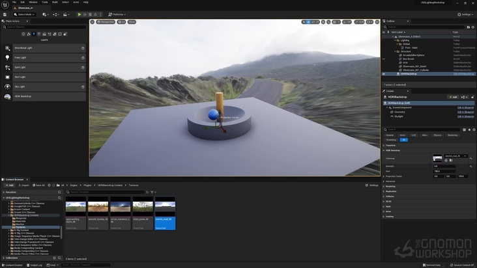Open Outliner settings gear
The width and height of the screenshot is (477, 268).
click(x=473, y=27)
